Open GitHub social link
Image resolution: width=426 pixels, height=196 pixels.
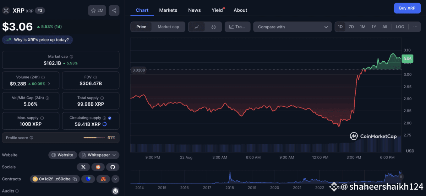tap(113, 167)
